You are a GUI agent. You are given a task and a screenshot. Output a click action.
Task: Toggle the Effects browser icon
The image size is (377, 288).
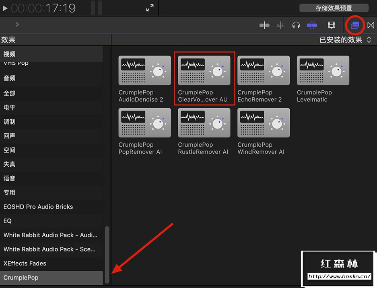click(355, 25)
